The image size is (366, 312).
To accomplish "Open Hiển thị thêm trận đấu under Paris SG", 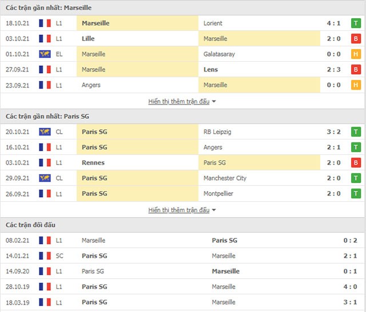I will tap(179, 210).
